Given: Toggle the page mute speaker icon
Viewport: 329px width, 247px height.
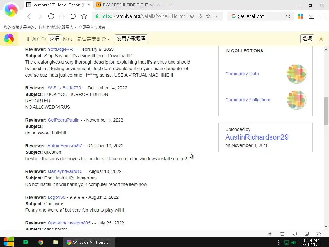Looking at the screenshot, I should click(x=295, y=234).
